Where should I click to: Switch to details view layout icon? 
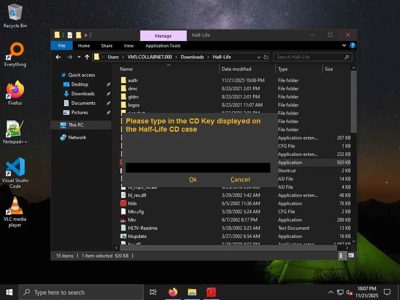click(341, 255)
